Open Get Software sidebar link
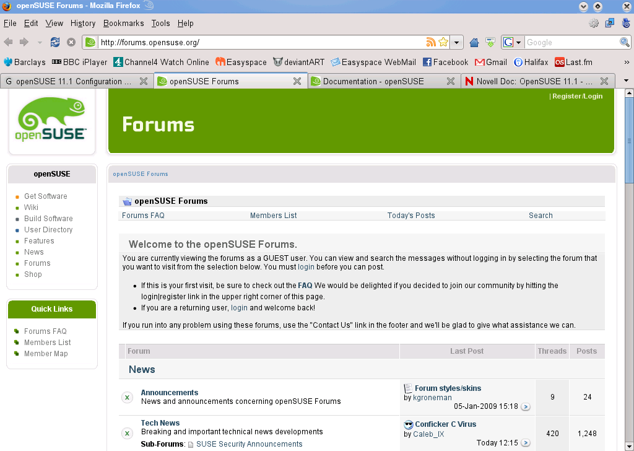 point(46,196)
